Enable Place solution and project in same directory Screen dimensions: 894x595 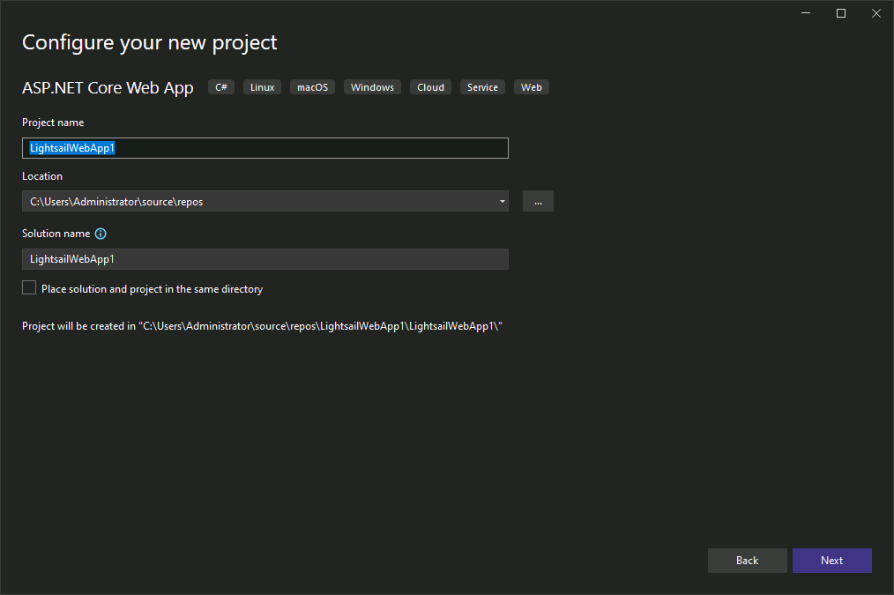pos(29,288)
